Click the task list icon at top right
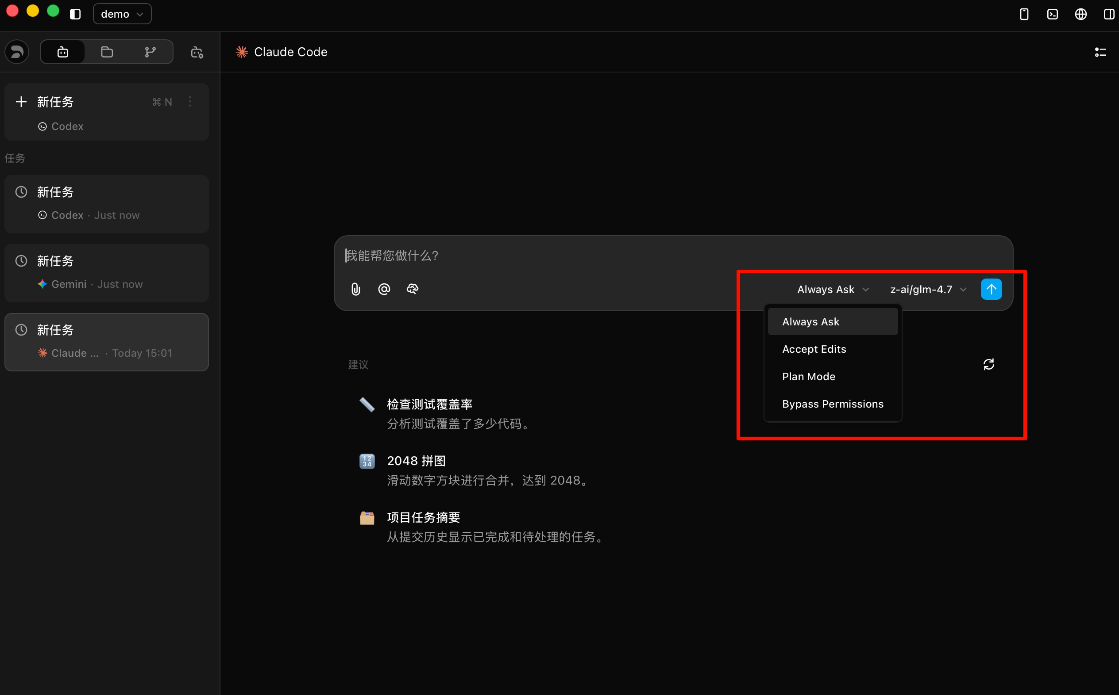This screenshot has width=1119, height=695. pos(1100,53)
